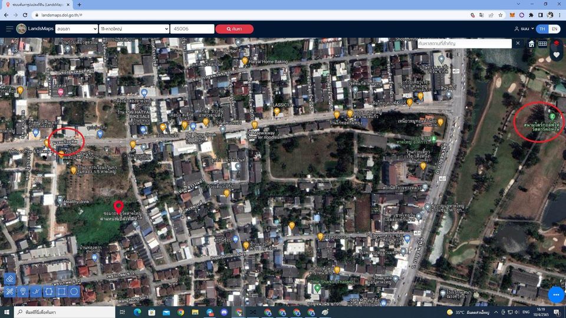Click the De' Bung Steak place label

pyautogui.click(x=201, y=134)
